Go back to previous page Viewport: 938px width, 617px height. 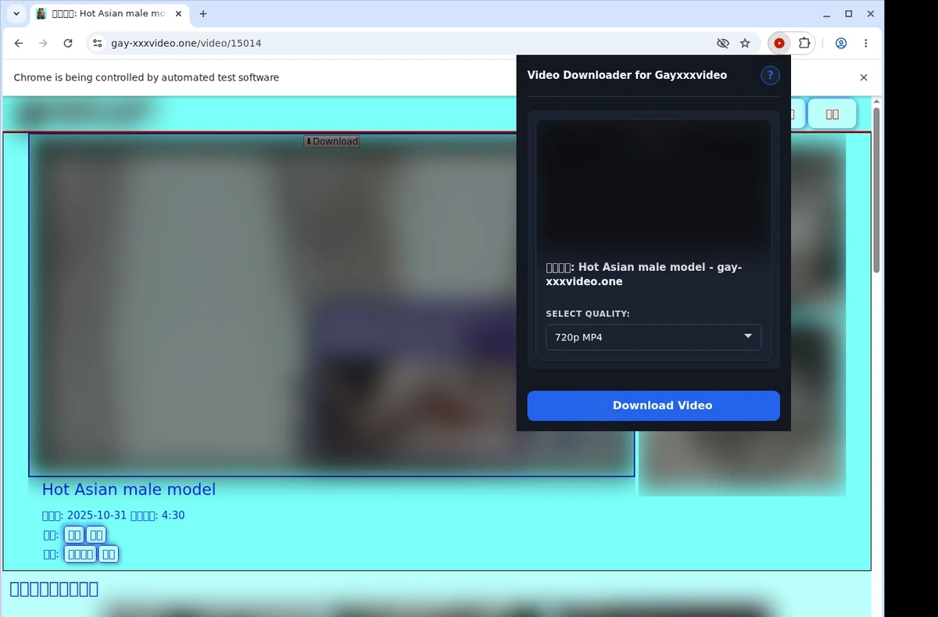point(19,44)
